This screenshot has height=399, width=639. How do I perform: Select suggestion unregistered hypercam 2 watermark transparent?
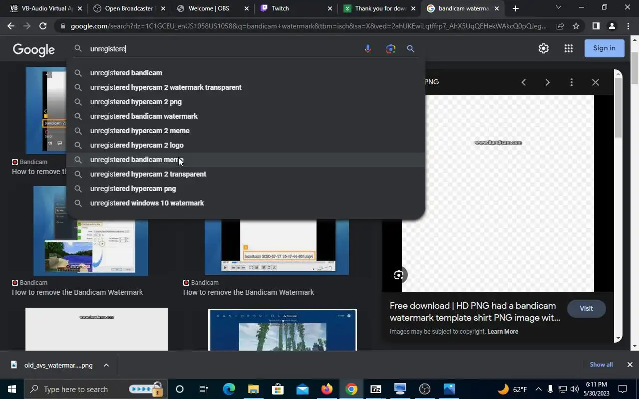coord(246,87)
